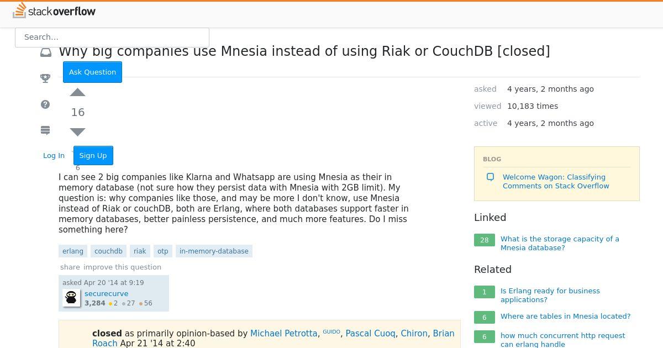
Task: Open the review queue chat icon
Action: point(46,130)
